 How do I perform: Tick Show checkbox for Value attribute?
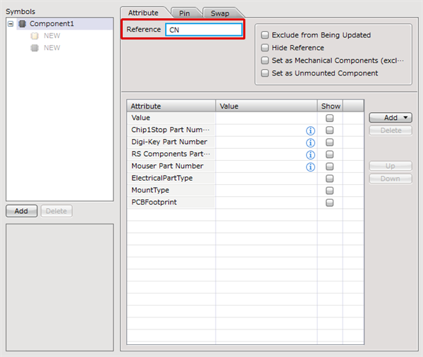(329, 119)
